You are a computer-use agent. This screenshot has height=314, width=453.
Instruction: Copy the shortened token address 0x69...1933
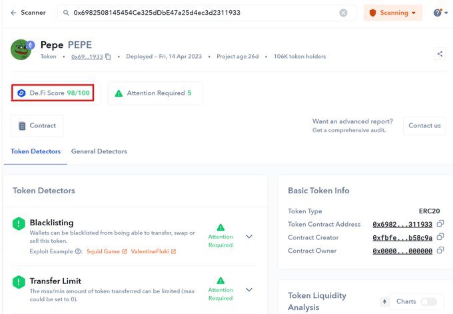pyautogui.click(x=108, y=57)
